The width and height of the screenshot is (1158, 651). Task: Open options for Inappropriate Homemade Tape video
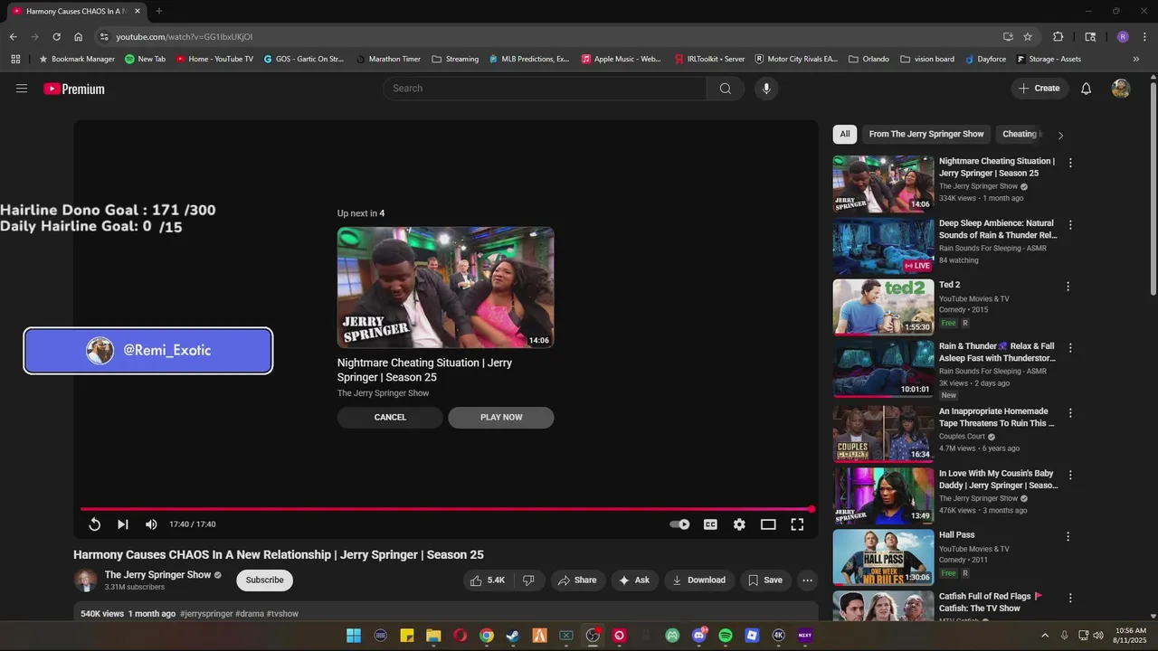[x=1070, y=412]
